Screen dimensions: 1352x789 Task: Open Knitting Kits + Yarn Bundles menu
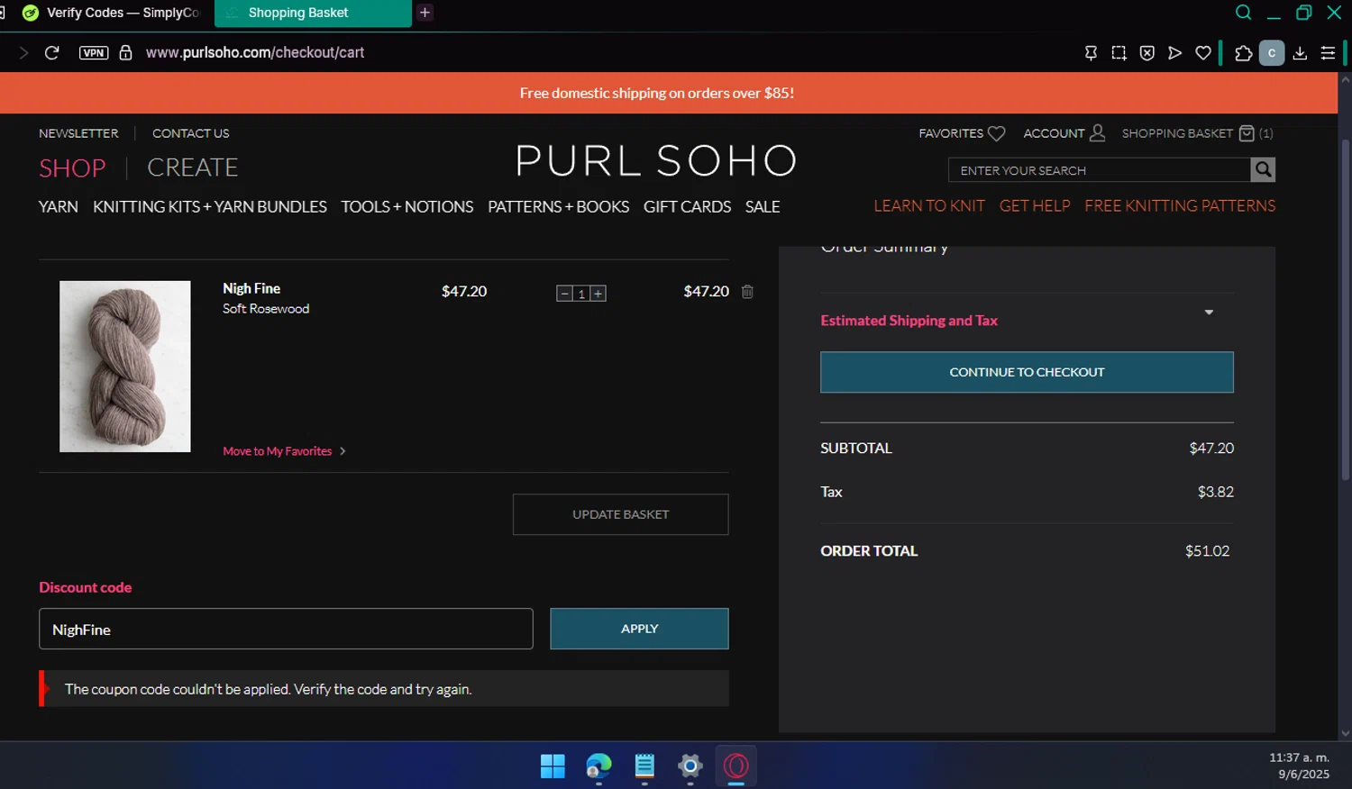point(210,206)
